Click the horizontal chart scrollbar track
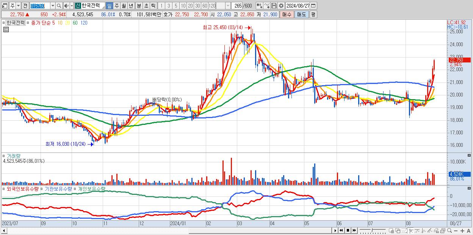The height and width of the screenshot is (235, 473). click(x=169, y=230)
